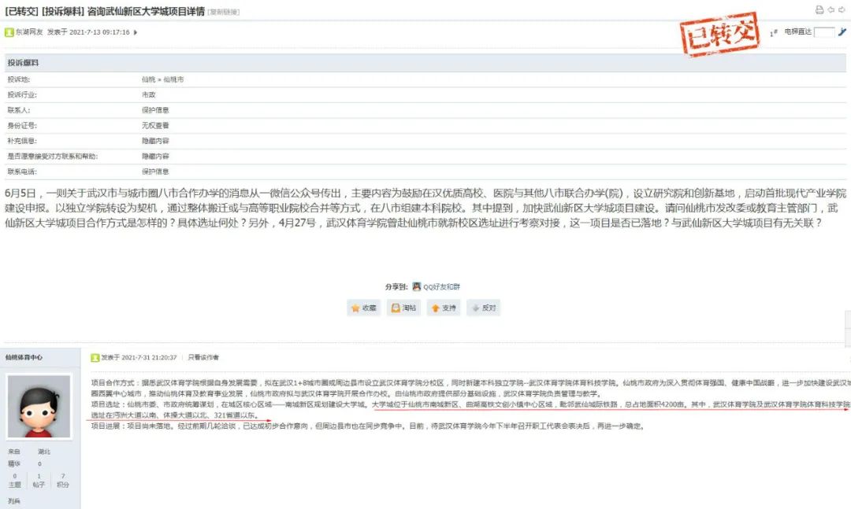
Task: Expand the arrow after the post timestamp
Action: (136, 32)
